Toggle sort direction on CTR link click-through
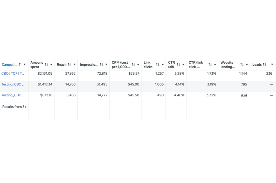This screenshot has width=276, height=183. pyautogui.click(x=210, y=64)
